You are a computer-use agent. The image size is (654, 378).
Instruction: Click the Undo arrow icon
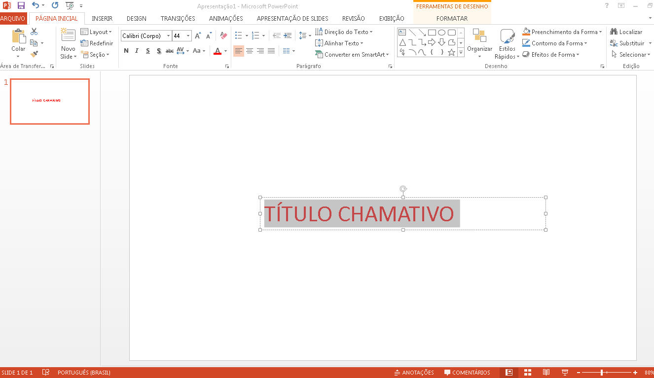[x=35, y=5]
